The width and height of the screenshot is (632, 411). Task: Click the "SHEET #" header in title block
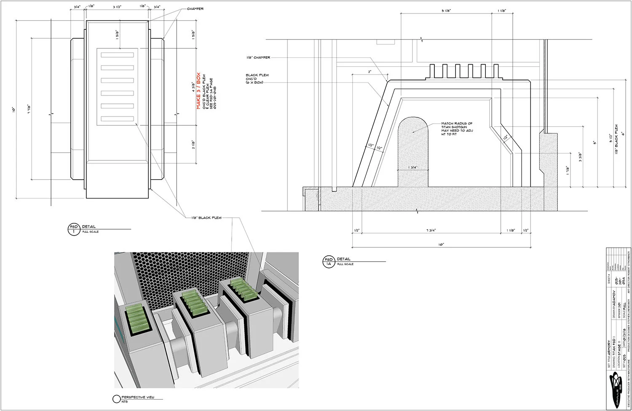click(609, 280)
